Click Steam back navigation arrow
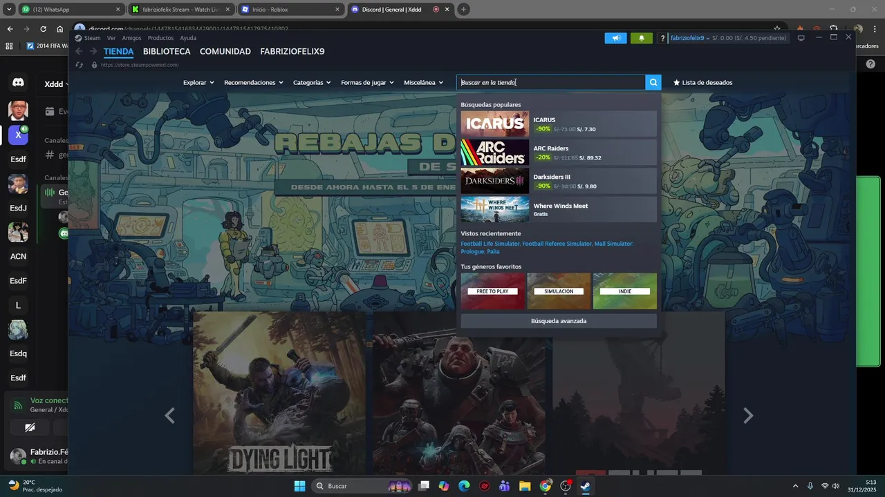885x497 pixels. pyautogui.click(x=79, y=52)
